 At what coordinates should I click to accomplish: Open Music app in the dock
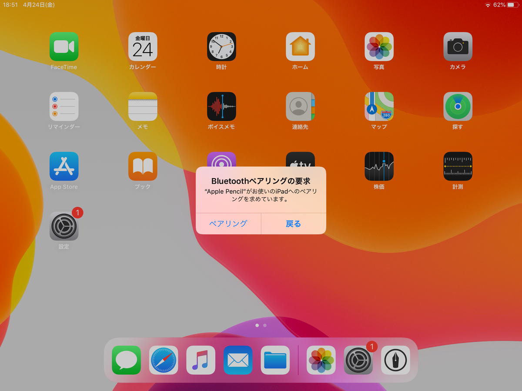click(201, 360)
